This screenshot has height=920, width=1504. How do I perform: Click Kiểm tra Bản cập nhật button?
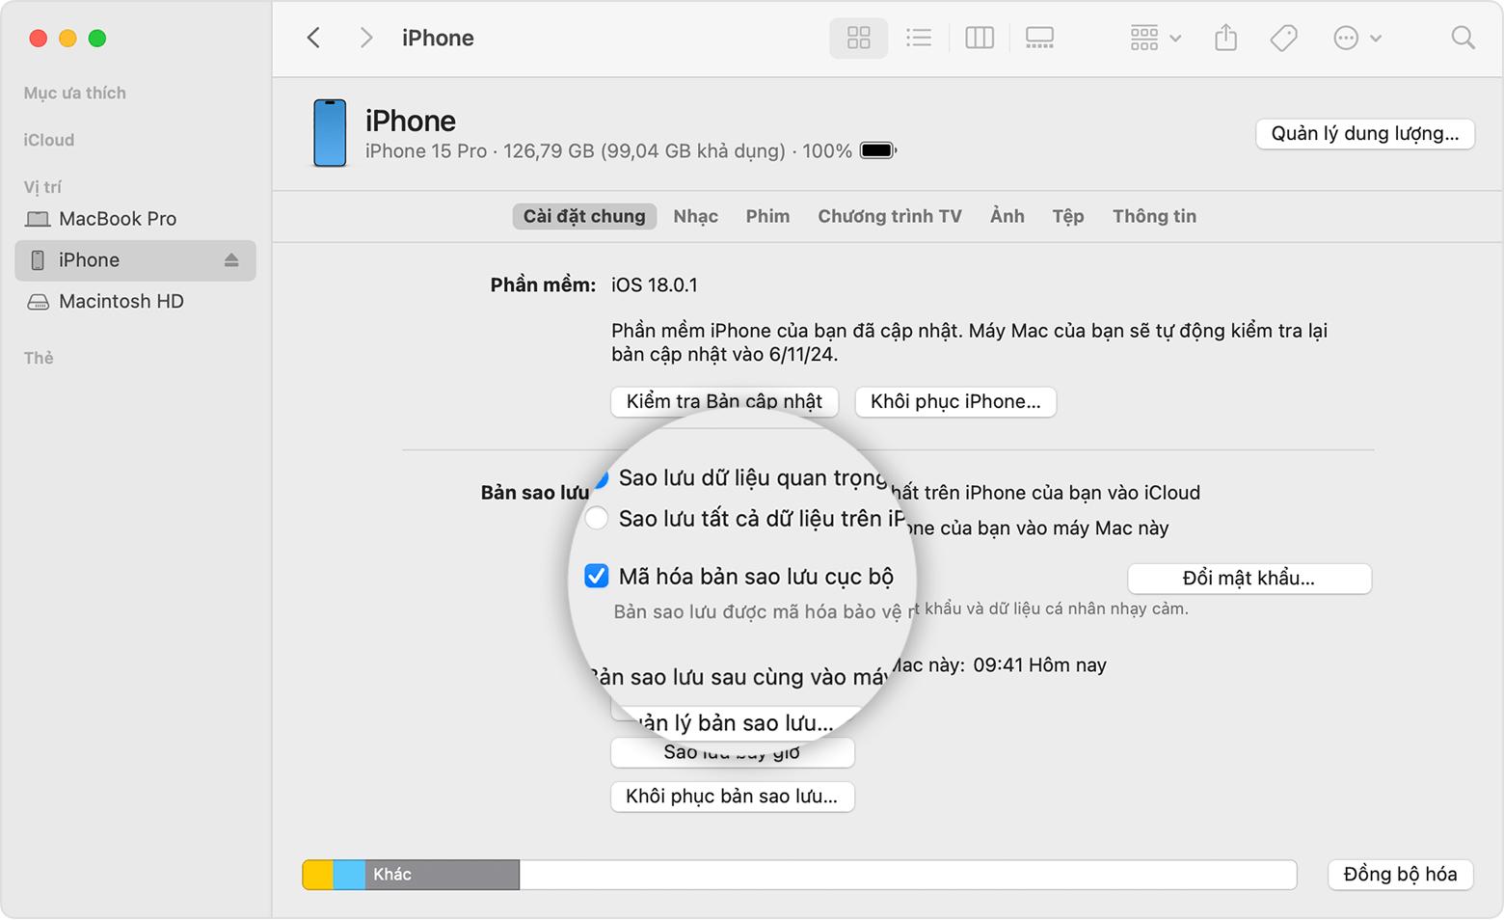point(724,401)
